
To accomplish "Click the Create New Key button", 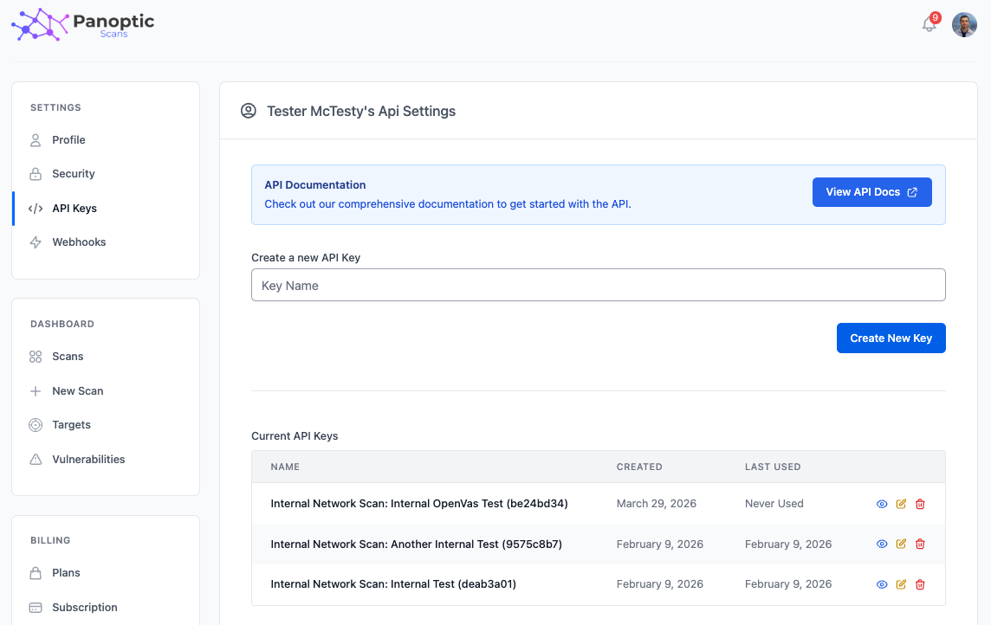I will pyautogui.click(x=891, y=338).
